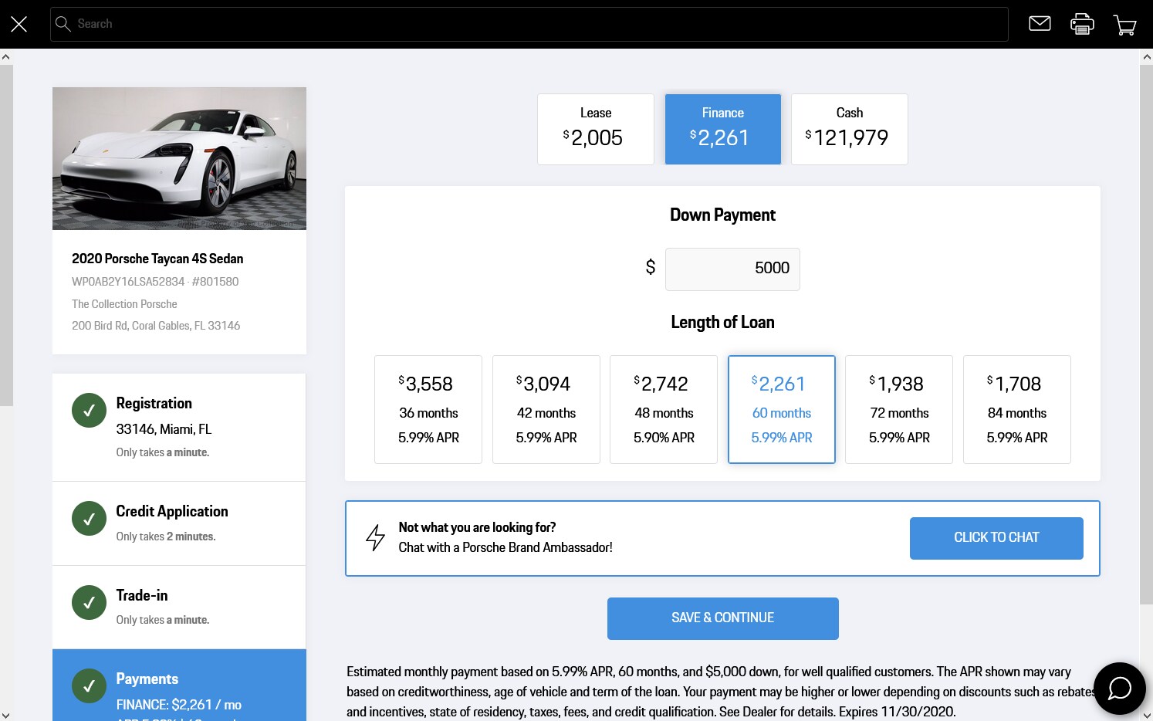Edit the Down Payment amount field
Screen dimensions: 1153x721
732,269
